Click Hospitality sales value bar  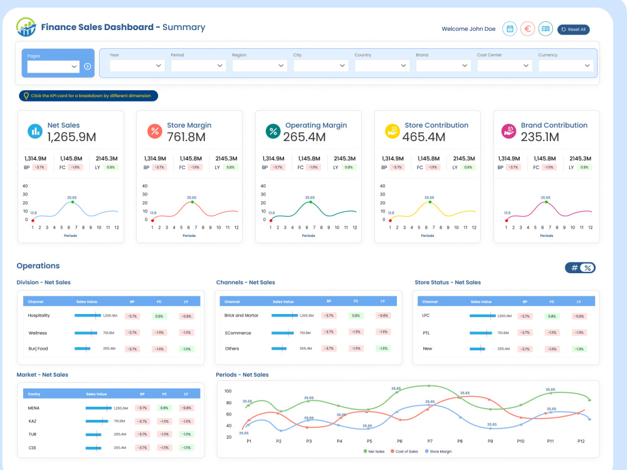pos(88,316)
